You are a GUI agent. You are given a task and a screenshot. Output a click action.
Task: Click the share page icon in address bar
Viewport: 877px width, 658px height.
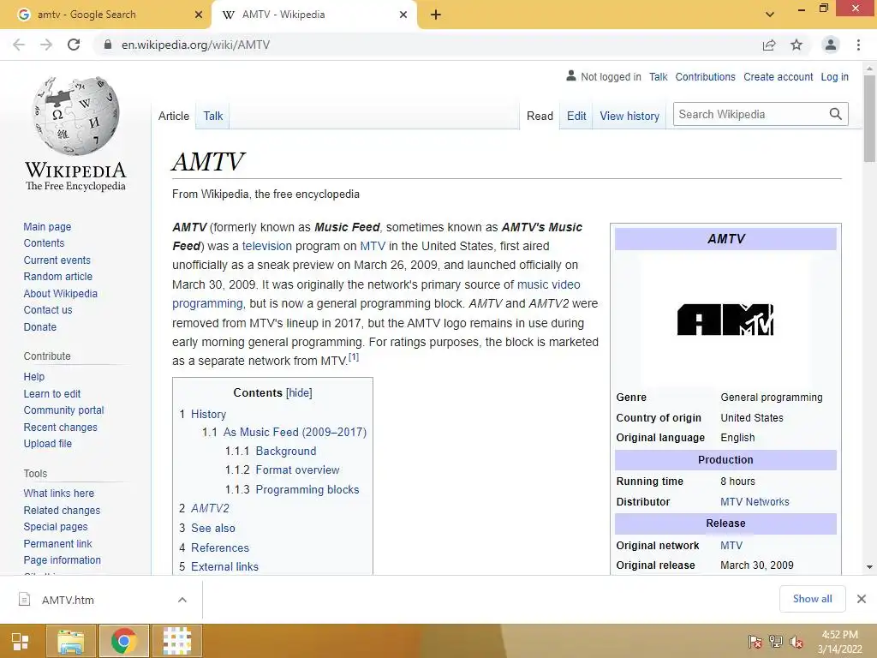(769, 45)
